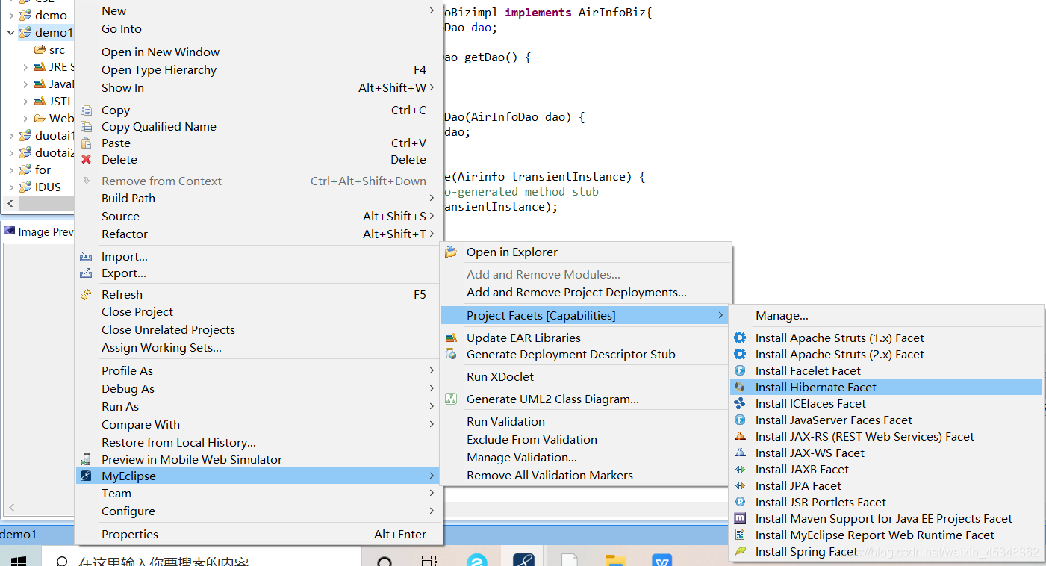1046x566 pixels.
Task: Click the Spring Facet leaf icon
Action: (x=740, y=551)
